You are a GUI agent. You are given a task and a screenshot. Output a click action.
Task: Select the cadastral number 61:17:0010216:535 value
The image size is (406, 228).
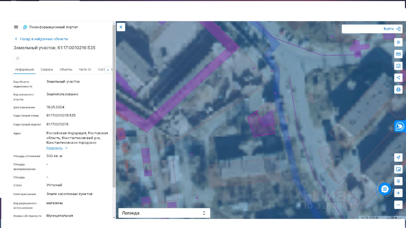pos(61,115)
